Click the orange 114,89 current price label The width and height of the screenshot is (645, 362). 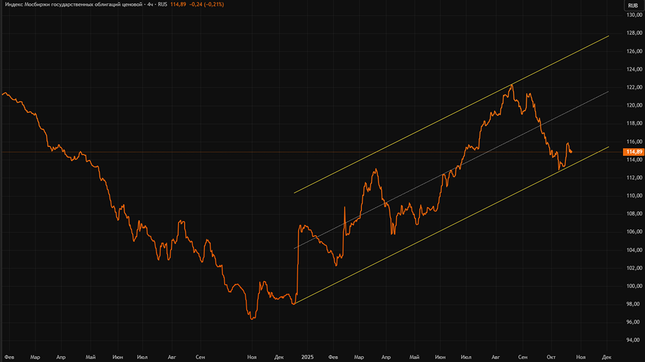pyautogui.click(x=634, y=151)
